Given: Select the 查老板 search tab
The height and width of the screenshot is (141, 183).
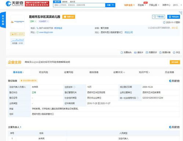Looking at the screenshot, I should [x=65, y=2].
